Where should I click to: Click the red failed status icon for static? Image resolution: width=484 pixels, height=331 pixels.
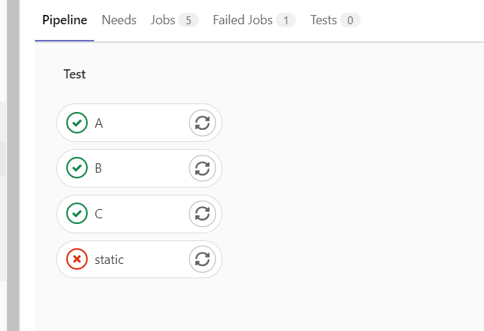(x=76, y=260)
